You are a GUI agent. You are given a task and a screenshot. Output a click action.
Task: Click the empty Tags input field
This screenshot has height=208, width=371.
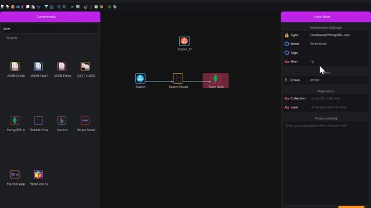coord(339,53)
